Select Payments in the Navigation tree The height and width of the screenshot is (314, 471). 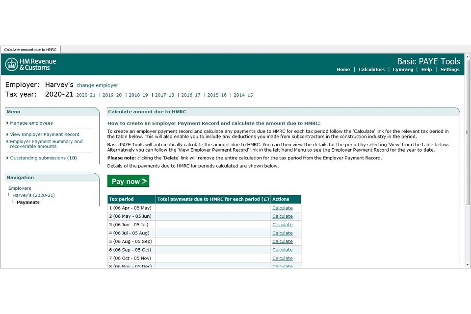(x=28, y=202)
